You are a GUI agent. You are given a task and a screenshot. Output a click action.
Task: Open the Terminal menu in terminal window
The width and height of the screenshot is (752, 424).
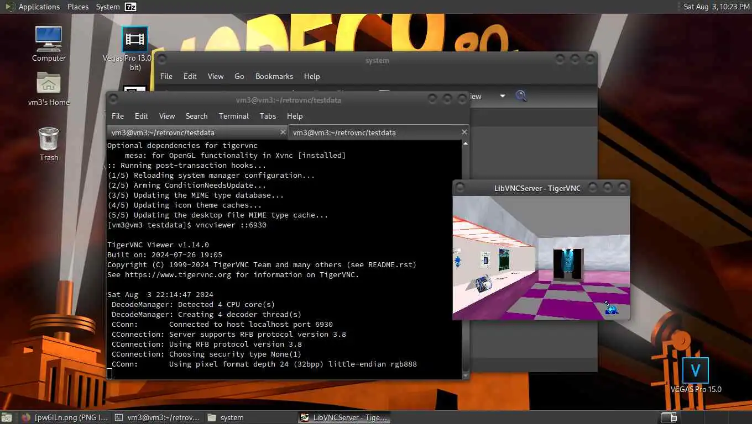point(234,116)
